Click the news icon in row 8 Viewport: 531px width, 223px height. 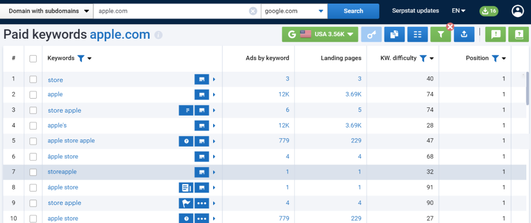(x=186, y=187)
